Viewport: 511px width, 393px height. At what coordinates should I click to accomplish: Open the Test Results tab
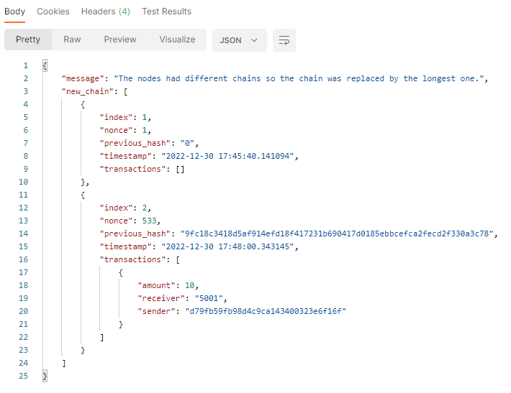pyautogui.click(x=166, y=11)
